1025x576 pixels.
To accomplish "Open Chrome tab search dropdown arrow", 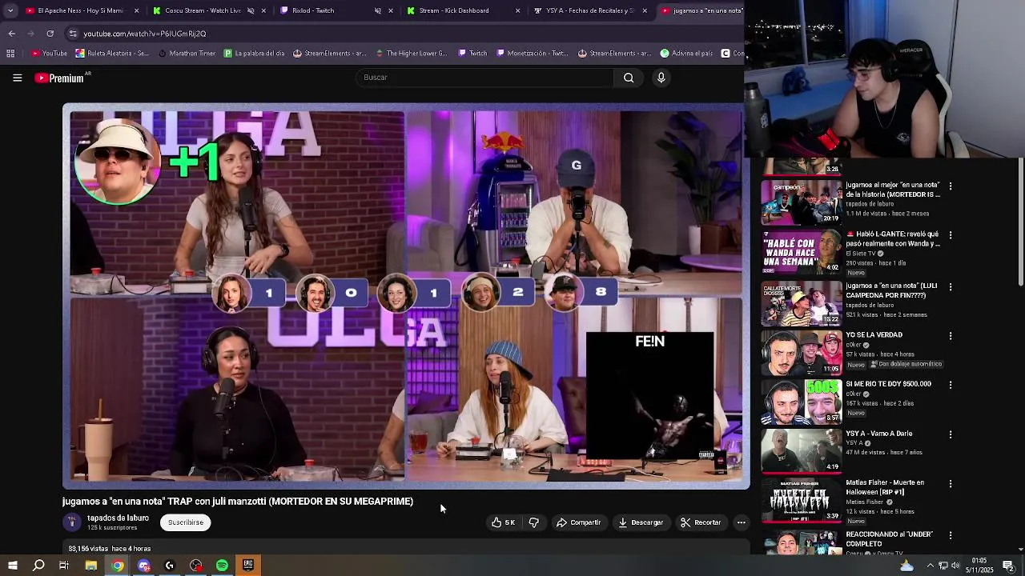I will (10, 10).
